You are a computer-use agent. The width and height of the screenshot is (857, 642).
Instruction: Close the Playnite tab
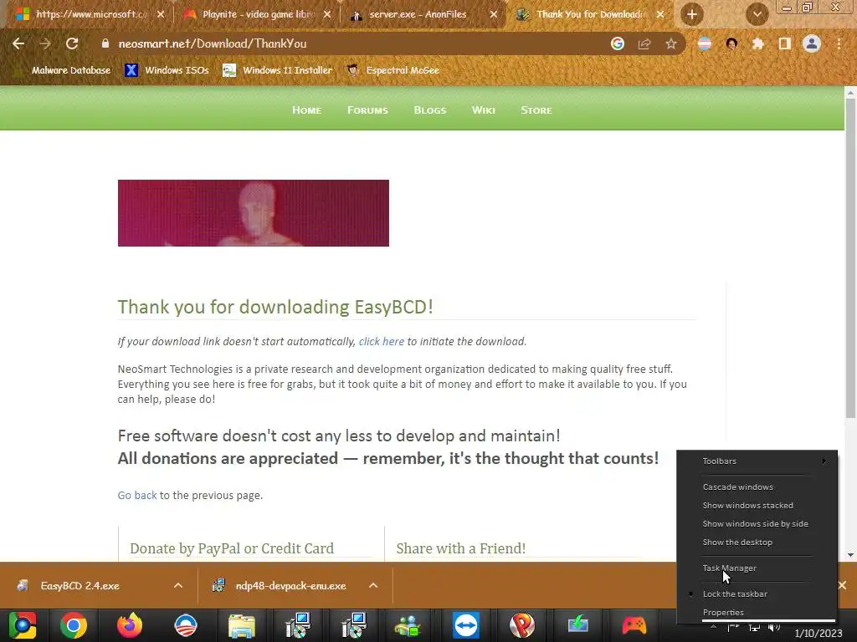327,14
